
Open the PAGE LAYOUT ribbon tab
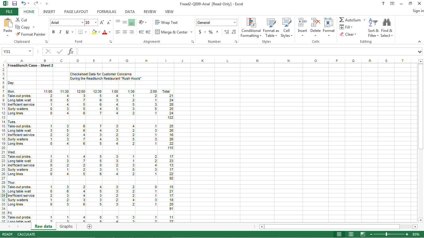click(x=76, y=11)
